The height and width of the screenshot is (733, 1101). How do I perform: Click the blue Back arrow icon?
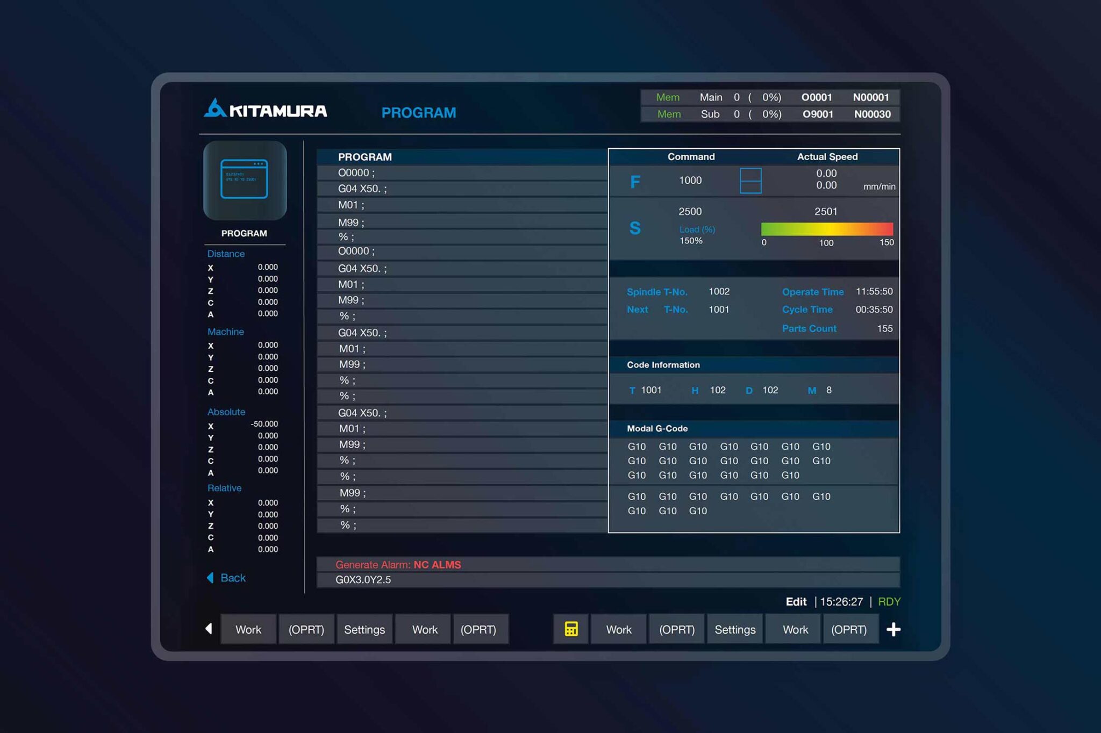coord(210,578)
